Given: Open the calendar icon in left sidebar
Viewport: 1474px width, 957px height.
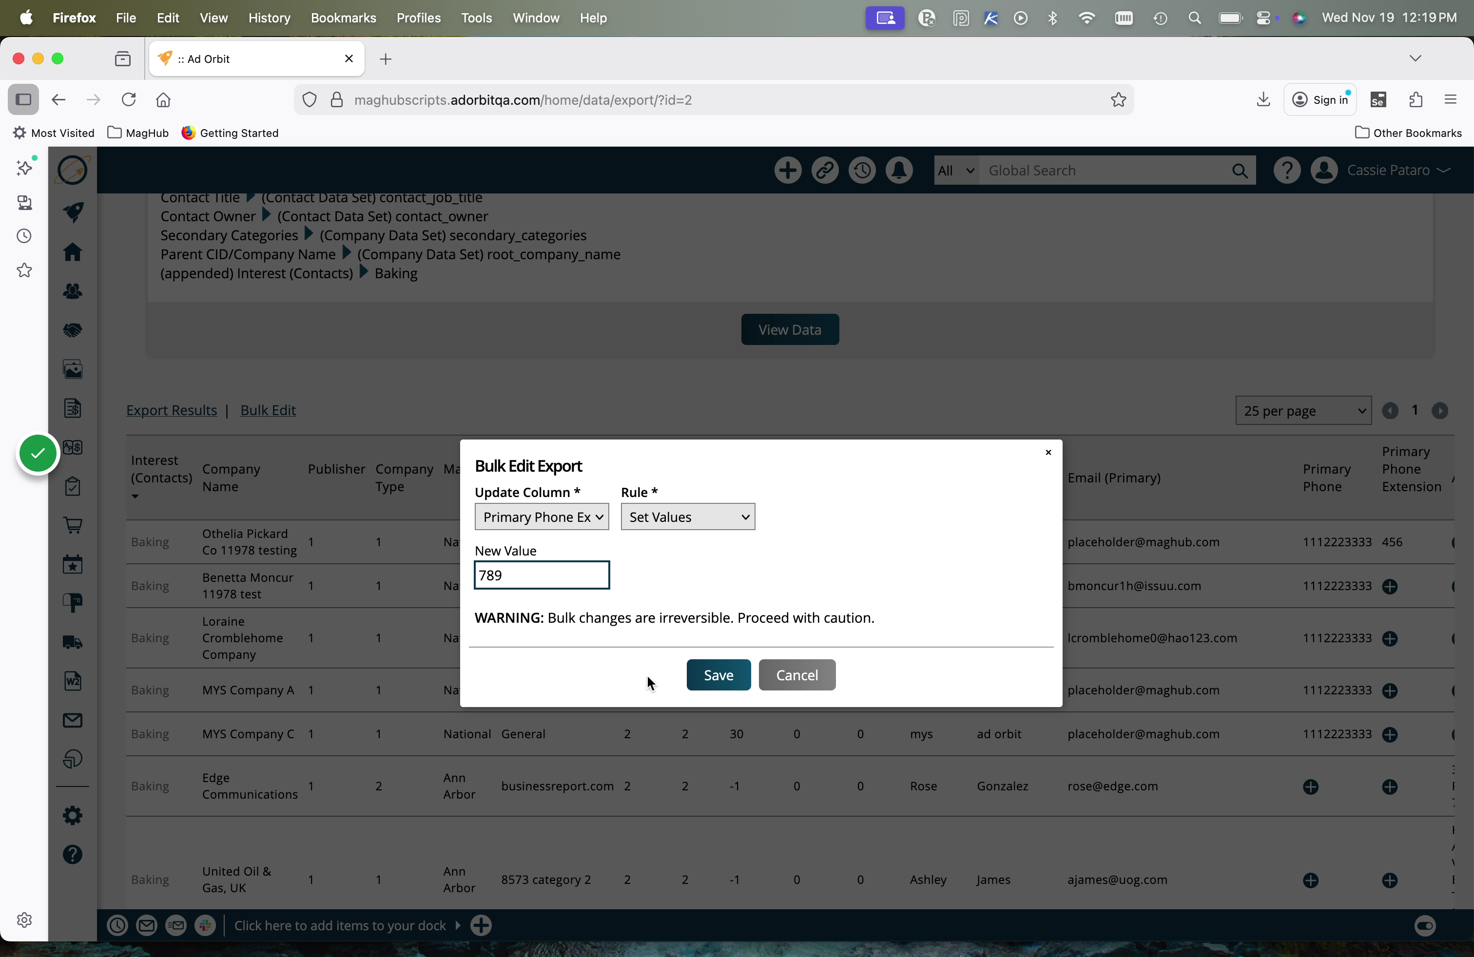Looking at the screenshot, I should point(73,565).
